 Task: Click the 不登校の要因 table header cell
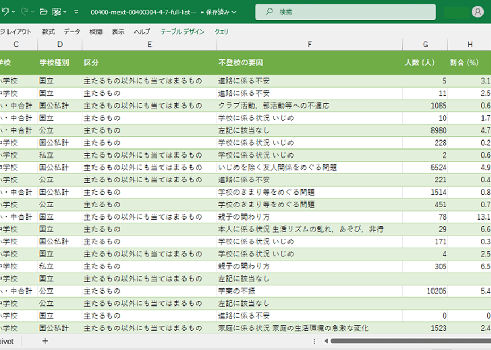(x=310, y=63)
